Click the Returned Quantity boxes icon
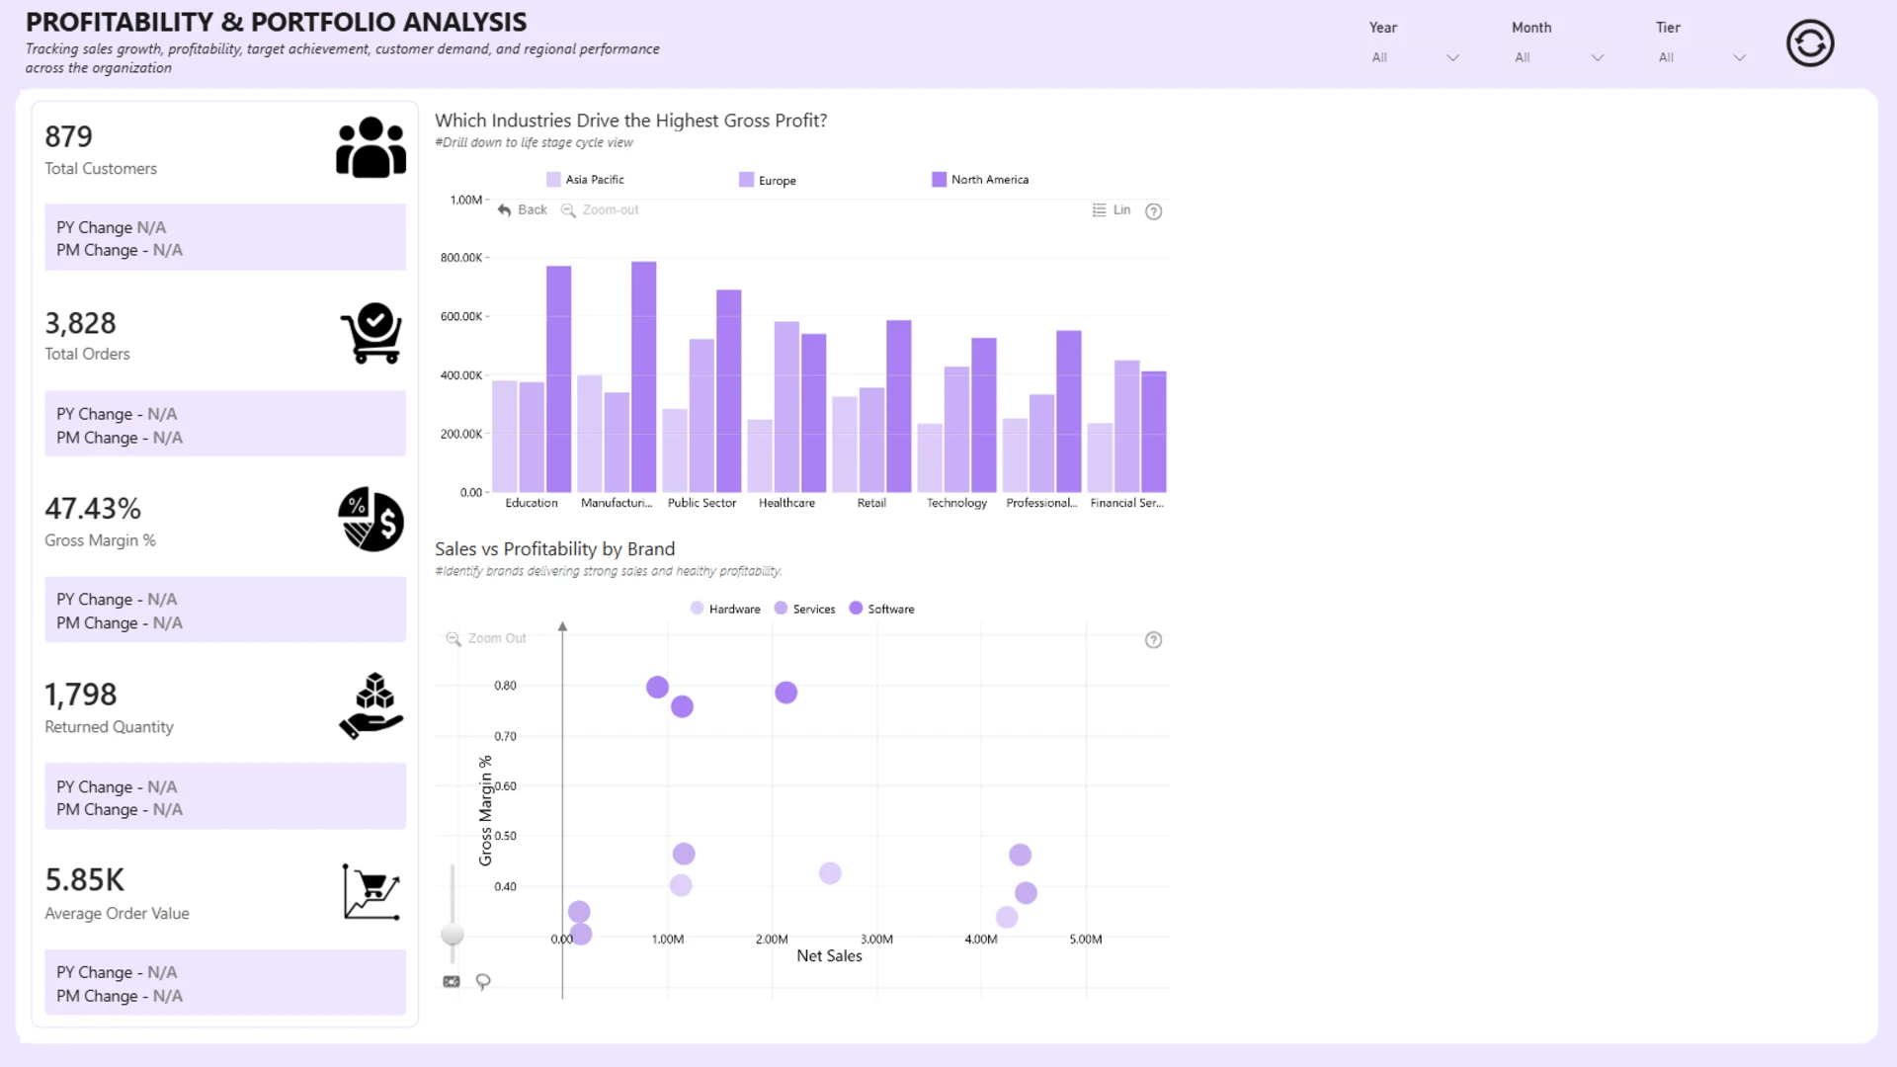The width and height of the screenshot is (1897, 1067). (x=371, y=705)
